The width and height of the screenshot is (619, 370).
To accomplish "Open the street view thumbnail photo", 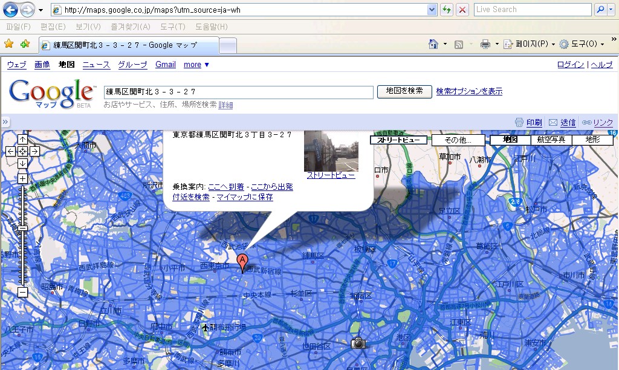I will (x=331, y=151).
